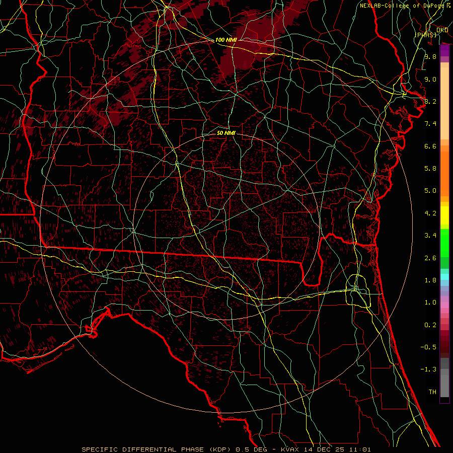The height and width of the screenshot is (453, 453).
Task: Click the 50 NMI range ring label
Action: pyautogui.click(x=226, y=133)
